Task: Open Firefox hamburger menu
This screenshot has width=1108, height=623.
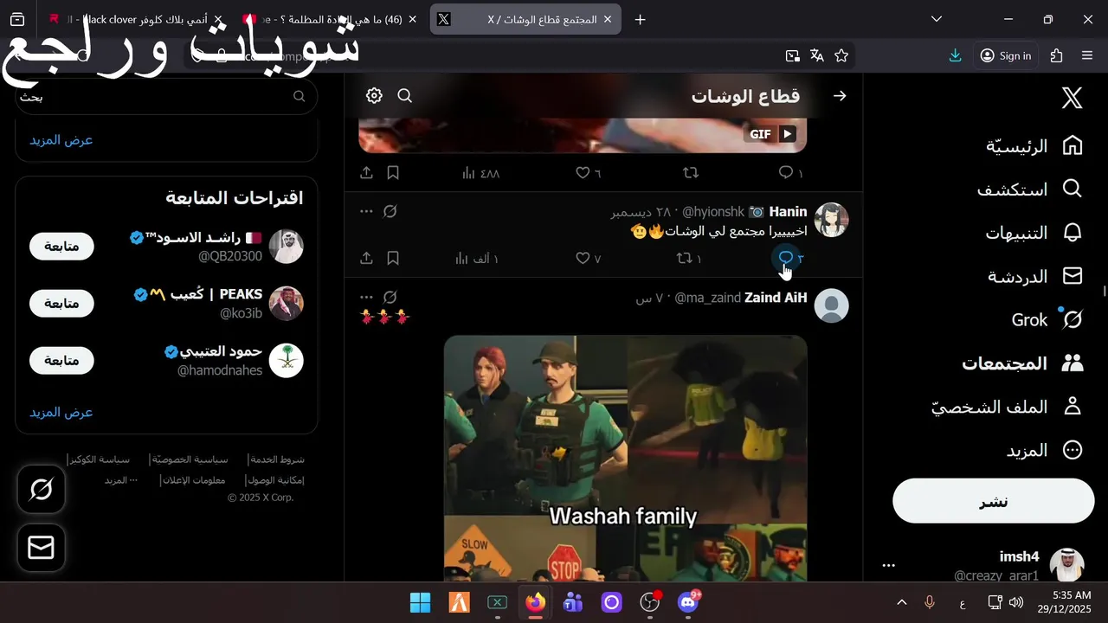Action: [1087, 55]
